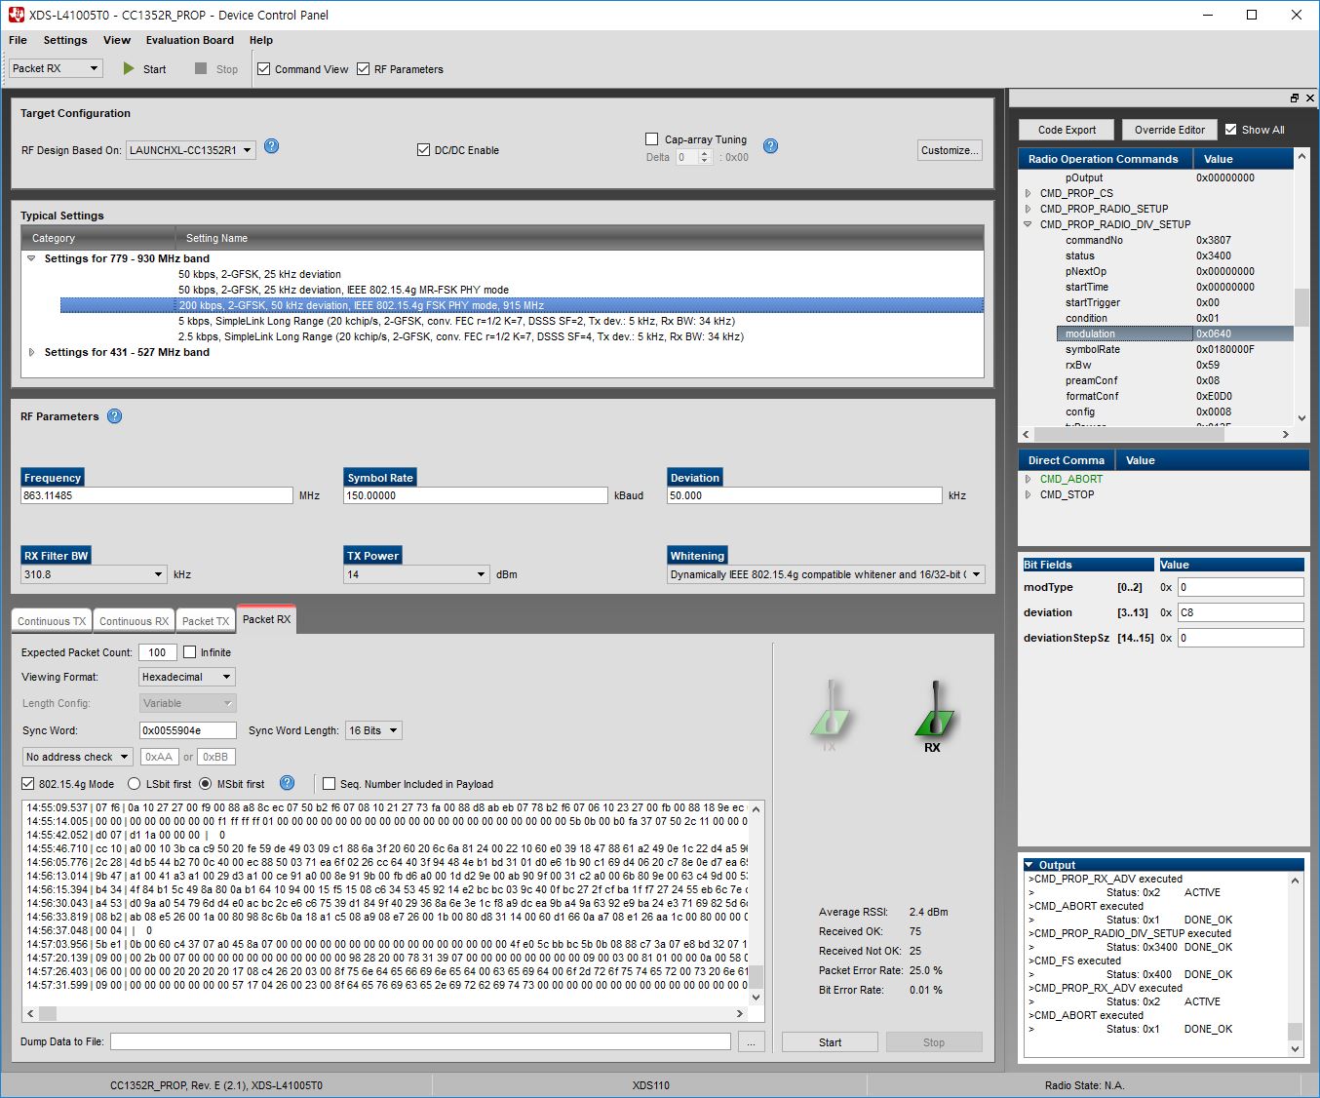Screen dimensions: 1320x1098
Task: Disable the DC/DC Enable checkbox
Action: click(423, 149)
